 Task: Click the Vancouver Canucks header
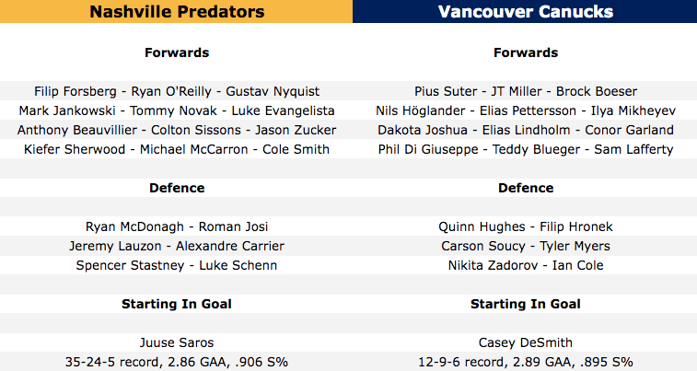coord(525,12)
